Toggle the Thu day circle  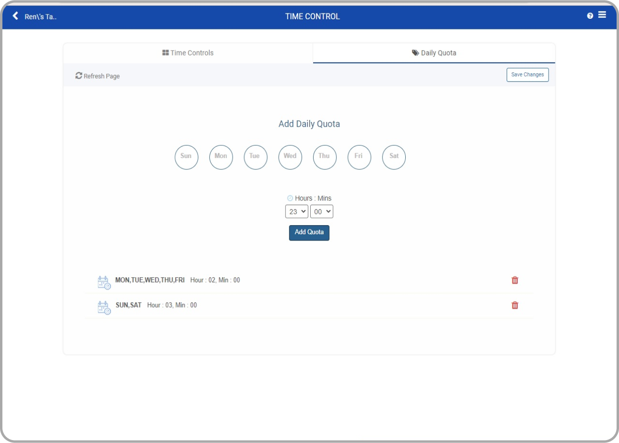click(x=325, y=158)
